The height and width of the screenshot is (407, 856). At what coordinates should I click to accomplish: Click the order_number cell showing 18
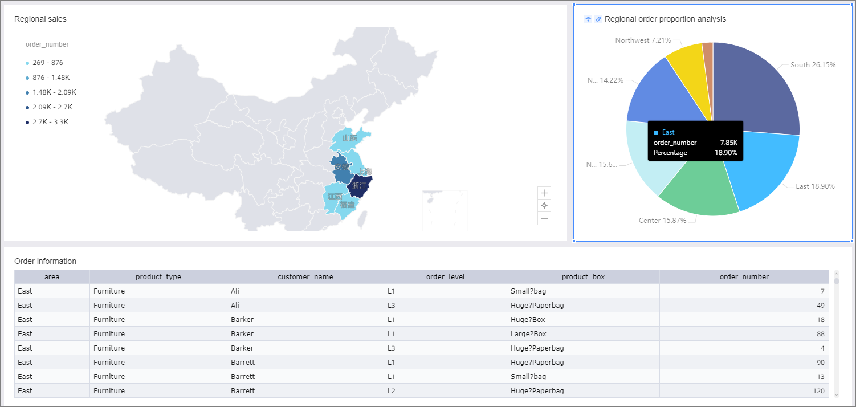coord(744,320)
